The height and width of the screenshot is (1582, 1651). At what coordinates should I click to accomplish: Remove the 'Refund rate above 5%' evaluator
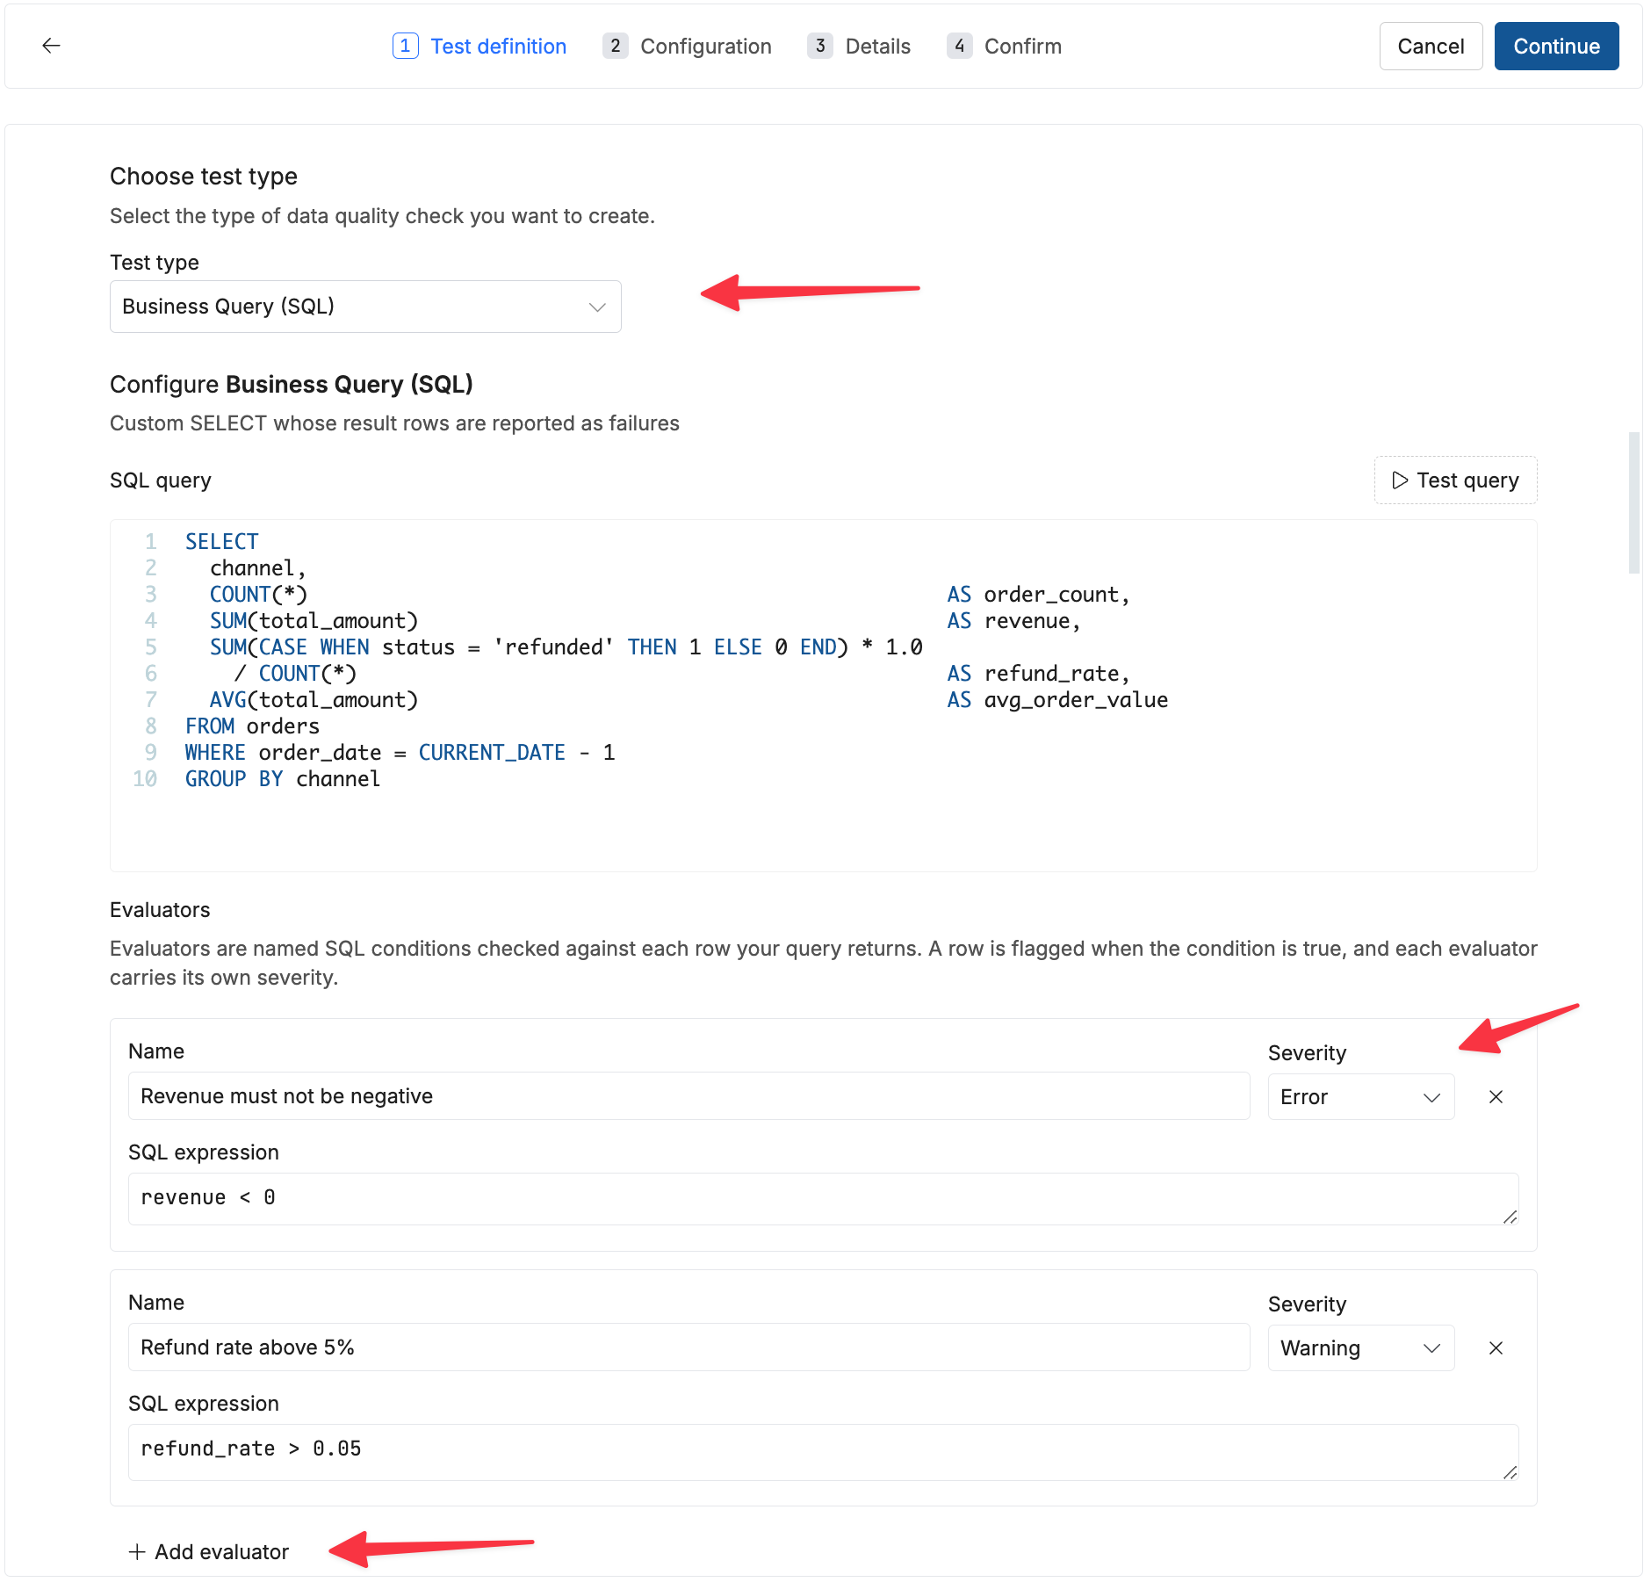coord(1496,1347)
